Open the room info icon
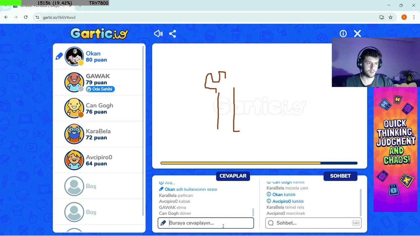 pos(343,33)
